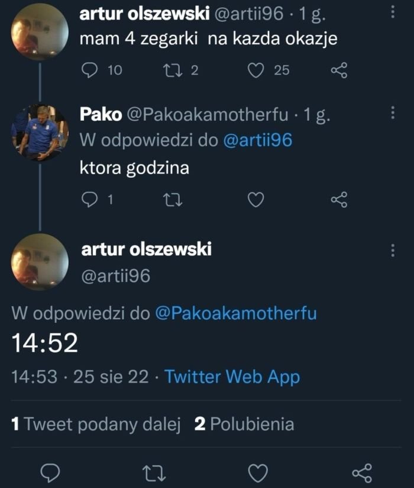Image resolution: width=414 pixels, height=488 pixels.
Task: Like Pako's 'ktora godzina' tweet
Action: point(255,201)
